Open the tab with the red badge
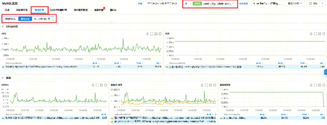The image size is (327, 125). tap(99, 10)
